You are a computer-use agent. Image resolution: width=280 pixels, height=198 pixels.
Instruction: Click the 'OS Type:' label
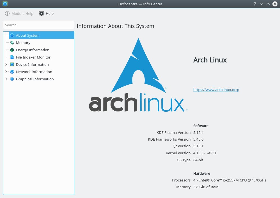[x=184, y=160]
